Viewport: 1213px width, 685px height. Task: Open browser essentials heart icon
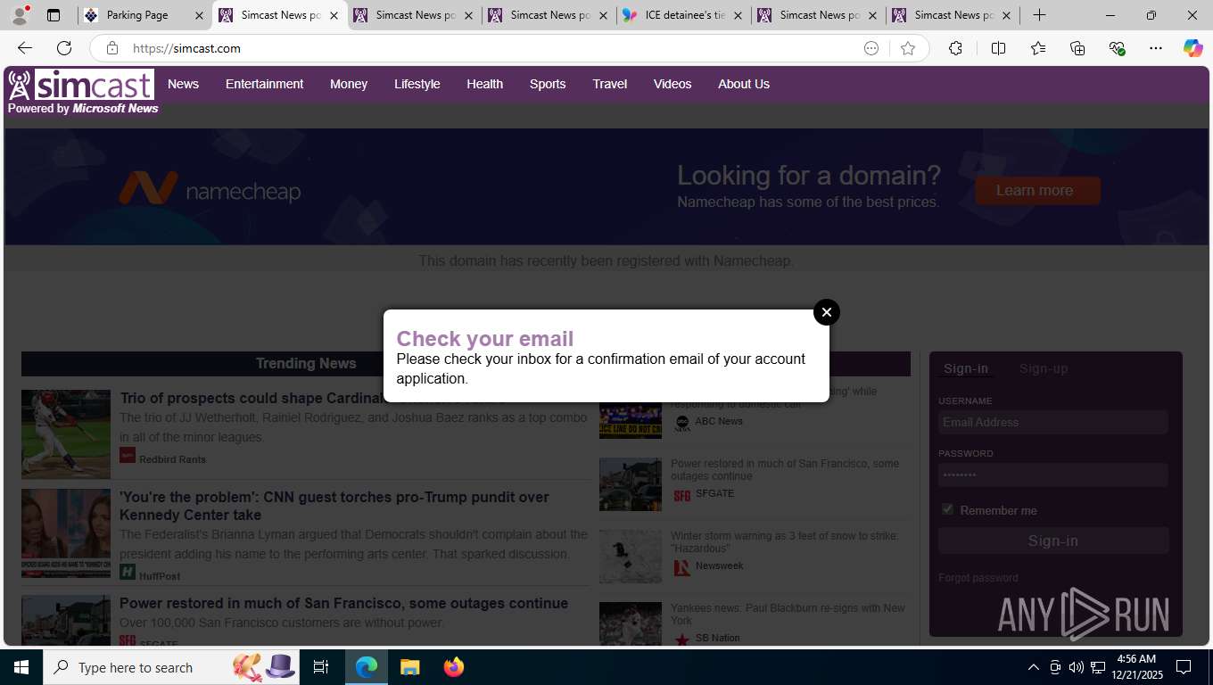click(x=1117, y=48)
